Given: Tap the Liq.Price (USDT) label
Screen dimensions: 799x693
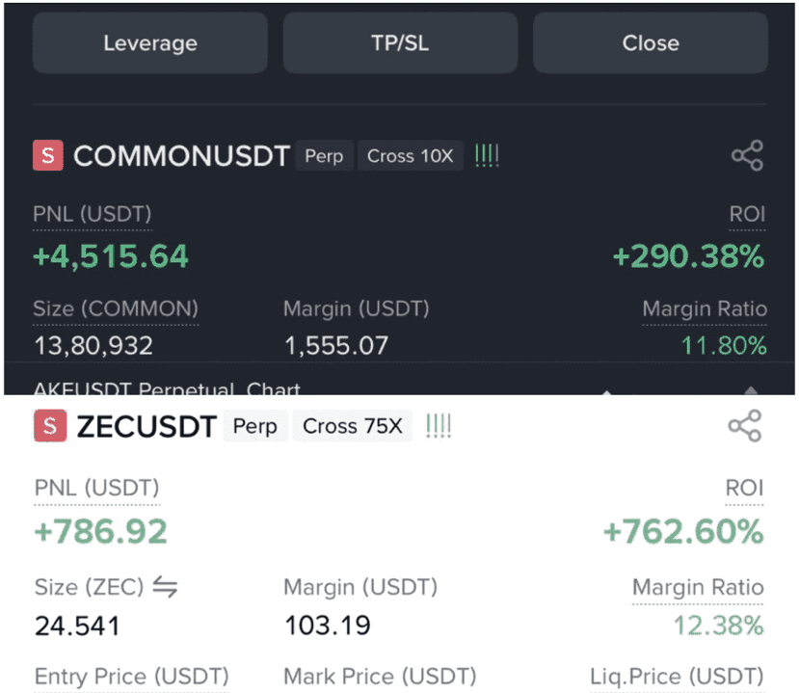Looking at the screenshot, I should pyautogui.click(x=677, y=677).
